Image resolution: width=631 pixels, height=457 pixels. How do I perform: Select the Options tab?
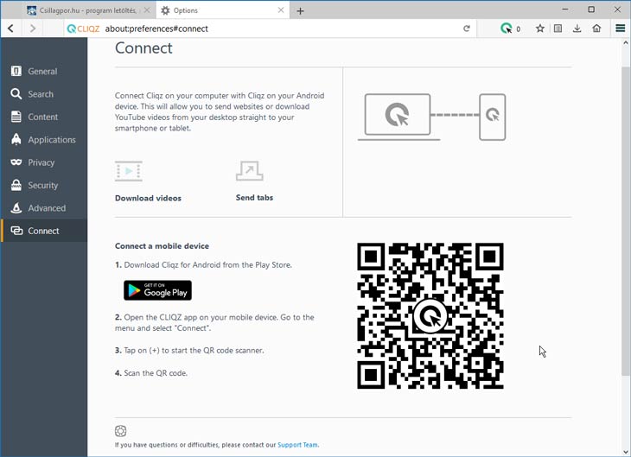pos(223,10)
